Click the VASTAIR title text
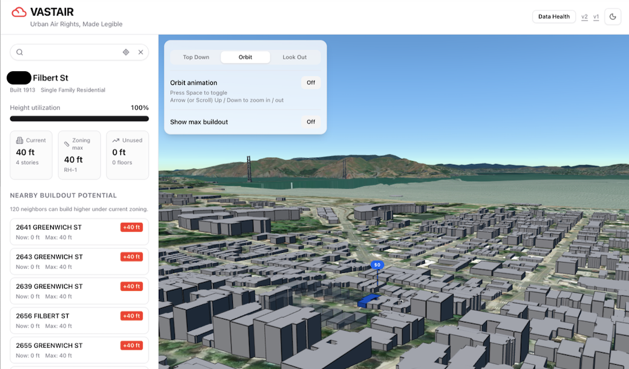The width and height of the screenshot is (629, 369). pos(52,12)
